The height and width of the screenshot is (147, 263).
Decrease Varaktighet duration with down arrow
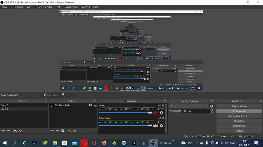(212, 112)
